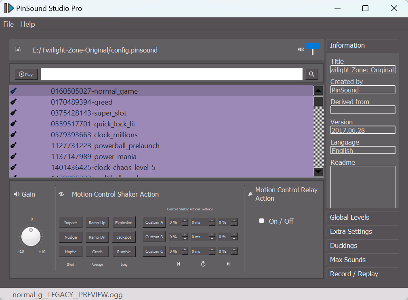Click the Explosion shaker action button

pos(124,222)
